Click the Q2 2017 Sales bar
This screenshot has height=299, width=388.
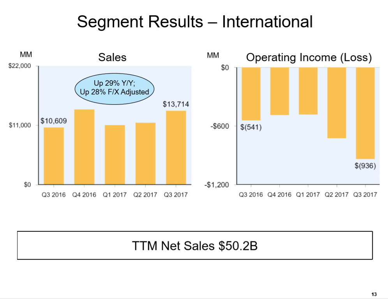pyautogui.click(x=145, y=153)
